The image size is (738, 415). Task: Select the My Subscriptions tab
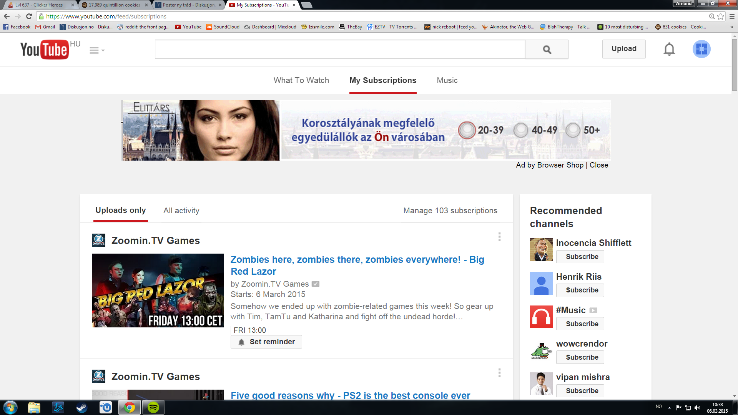pos(382,80)
